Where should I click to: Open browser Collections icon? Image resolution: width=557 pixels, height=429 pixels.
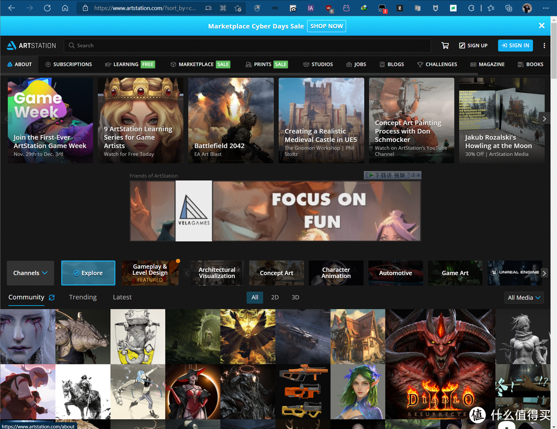click(x=509, y=8)
